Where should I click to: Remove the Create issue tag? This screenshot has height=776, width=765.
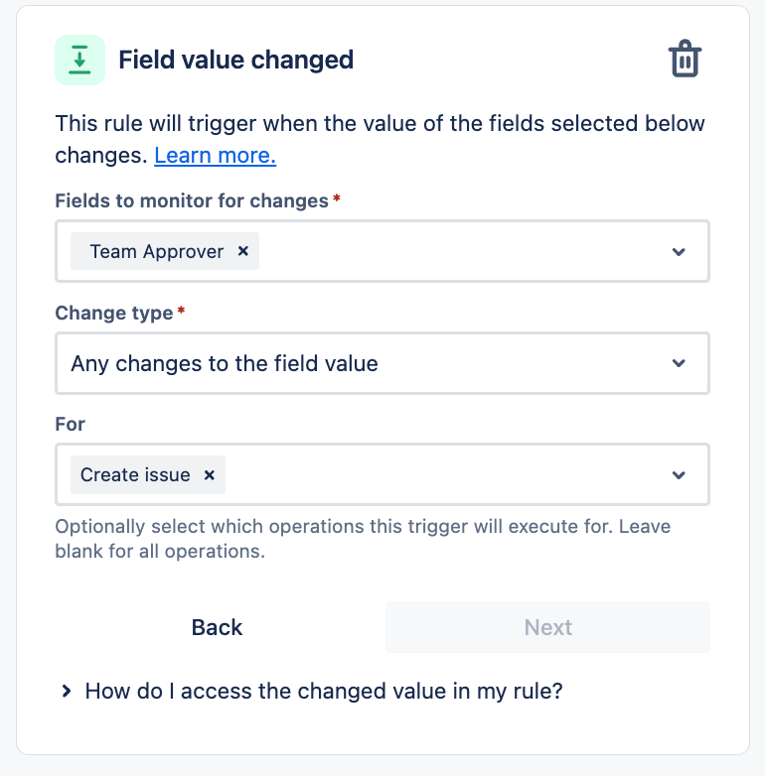209,474
